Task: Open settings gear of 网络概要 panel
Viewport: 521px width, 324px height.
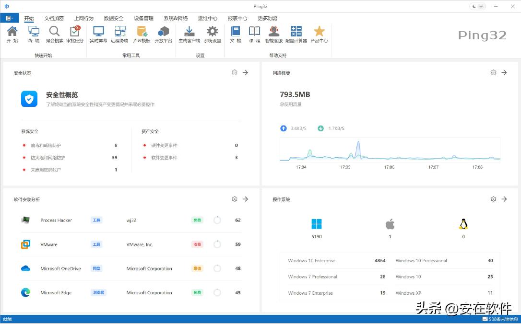Action: coord(494,72)
